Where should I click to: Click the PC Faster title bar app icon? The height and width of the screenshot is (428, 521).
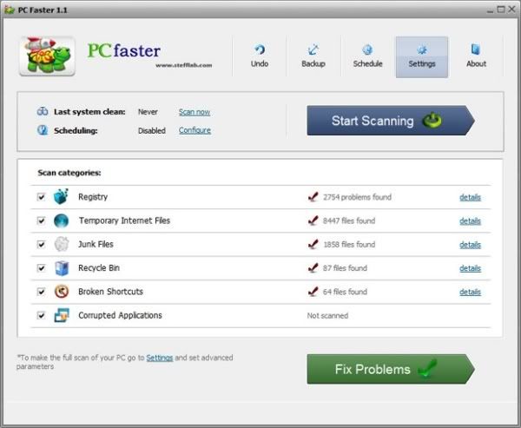coord(10,10)
